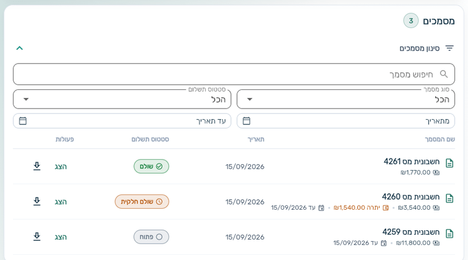
Task: Open the סטטוס תשלום dropdown
Action: (x=122, y=99)
